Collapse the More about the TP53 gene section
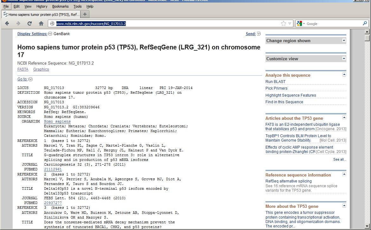This screenshot has height=230, width=371. [x=344, y=206]
